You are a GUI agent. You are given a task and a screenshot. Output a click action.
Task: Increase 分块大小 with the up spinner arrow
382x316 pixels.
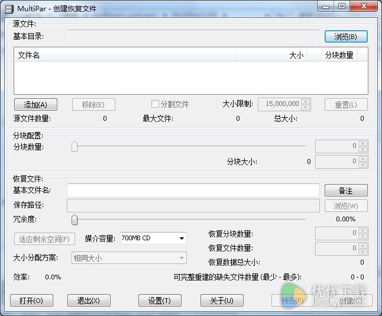363,159
